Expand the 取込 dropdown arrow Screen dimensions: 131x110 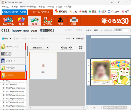pos(29,39)
